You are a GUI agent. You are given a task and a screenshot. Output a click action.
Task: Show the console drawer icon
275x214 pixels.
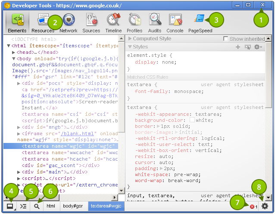coord(23,206)
